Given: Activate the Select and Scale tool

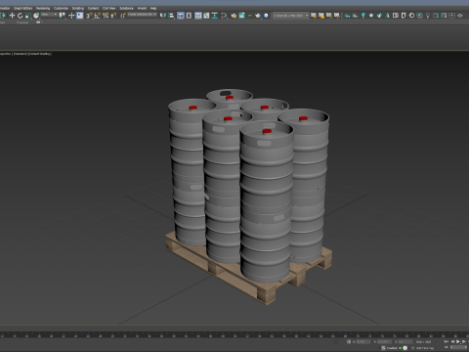Looking at the screenshot, I should coord(28,16).
